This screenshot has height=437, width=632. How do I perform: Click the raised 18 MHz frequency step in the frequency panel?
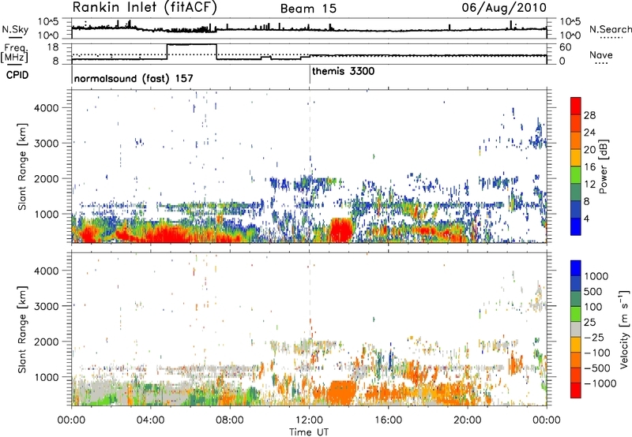[x=192, y=45]
